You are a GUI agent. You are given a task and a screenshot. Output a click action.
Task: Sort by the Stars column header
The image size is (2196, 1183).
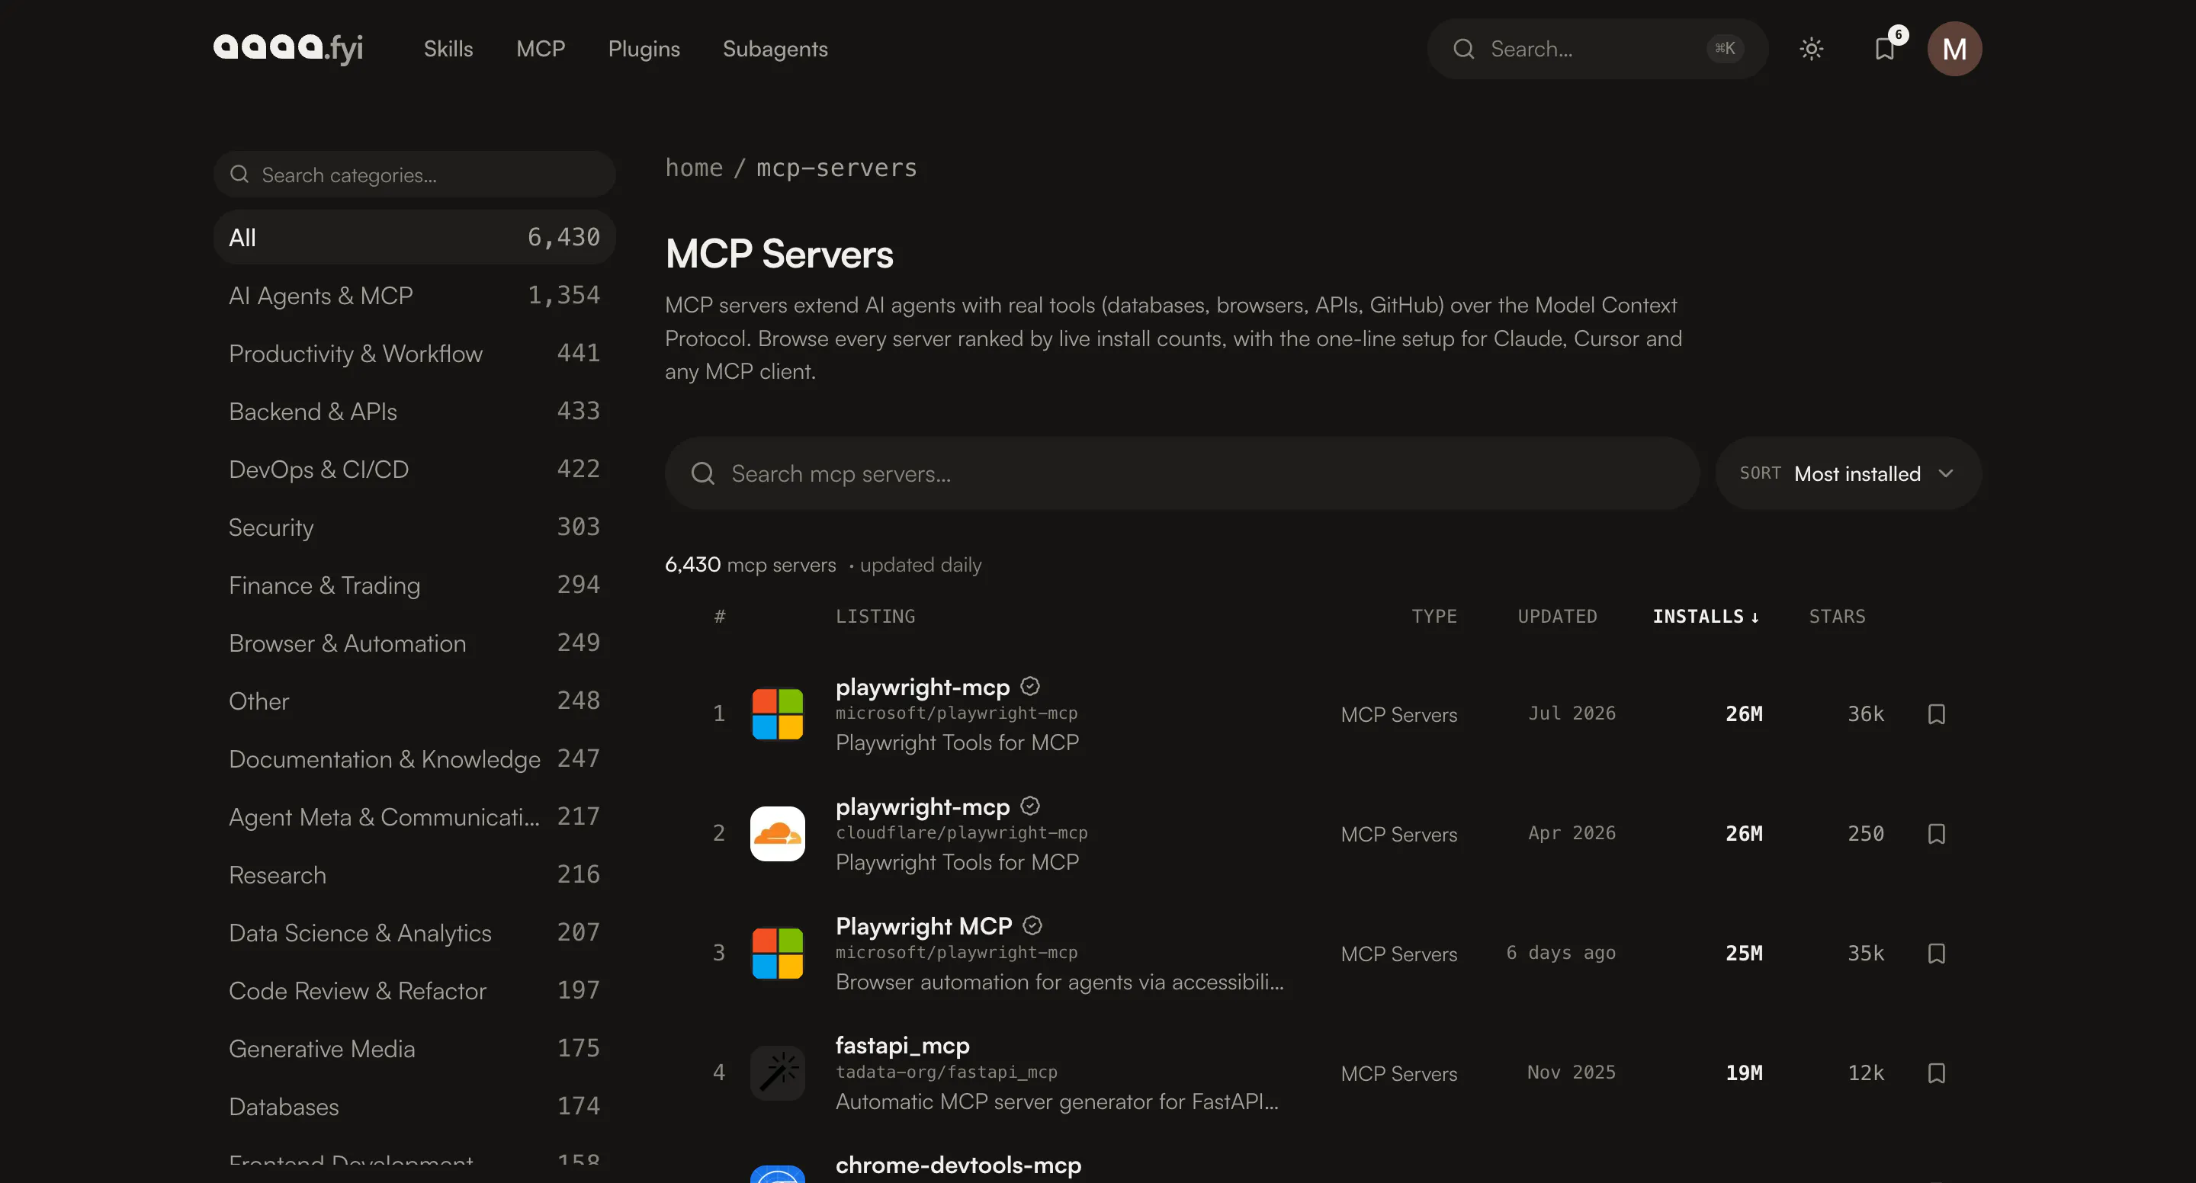1837,616
